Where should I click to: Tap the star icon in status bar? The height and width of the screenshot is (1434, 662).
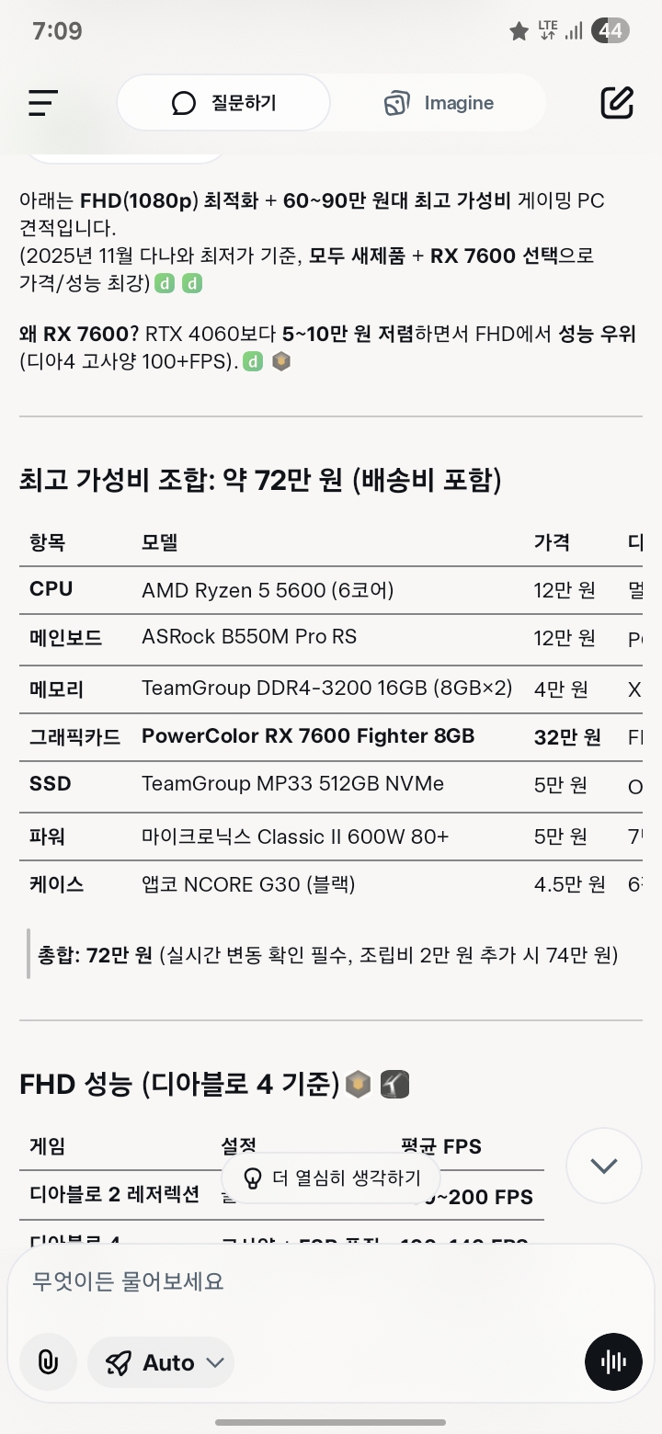point(519,31)
